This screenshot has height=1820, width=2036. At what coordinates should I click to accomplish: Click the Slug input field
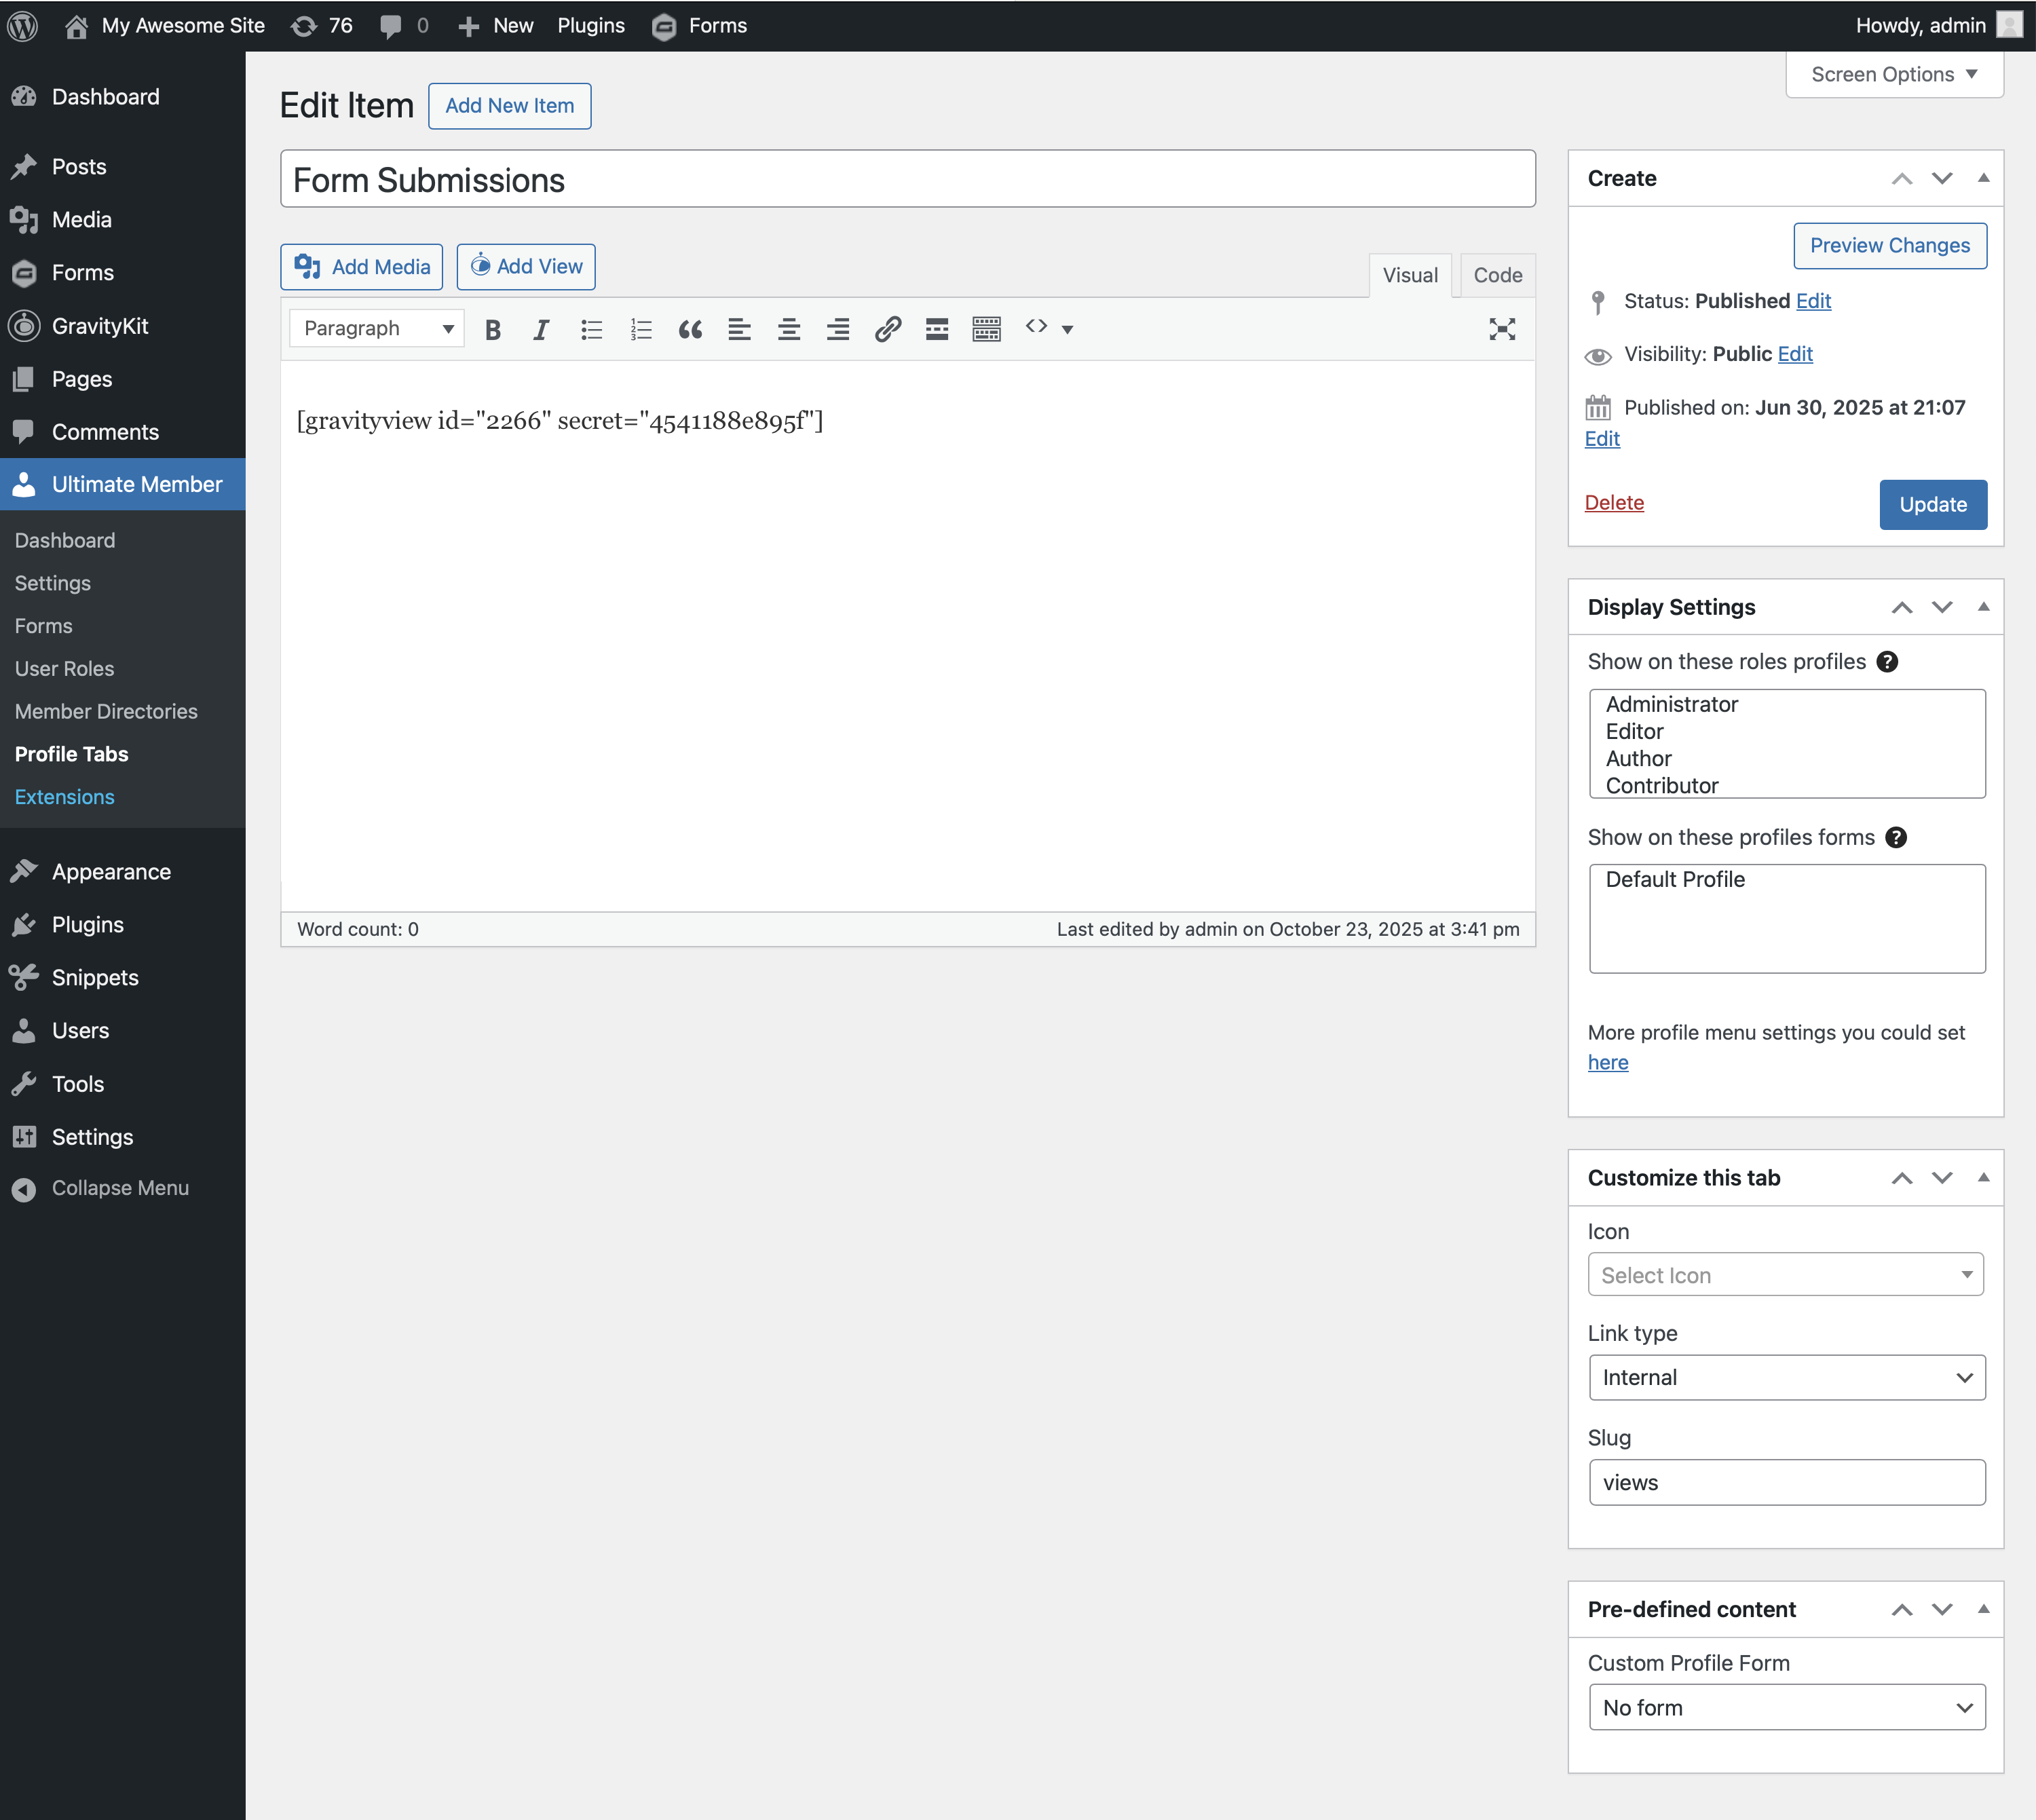(x=1786, y=1482)
